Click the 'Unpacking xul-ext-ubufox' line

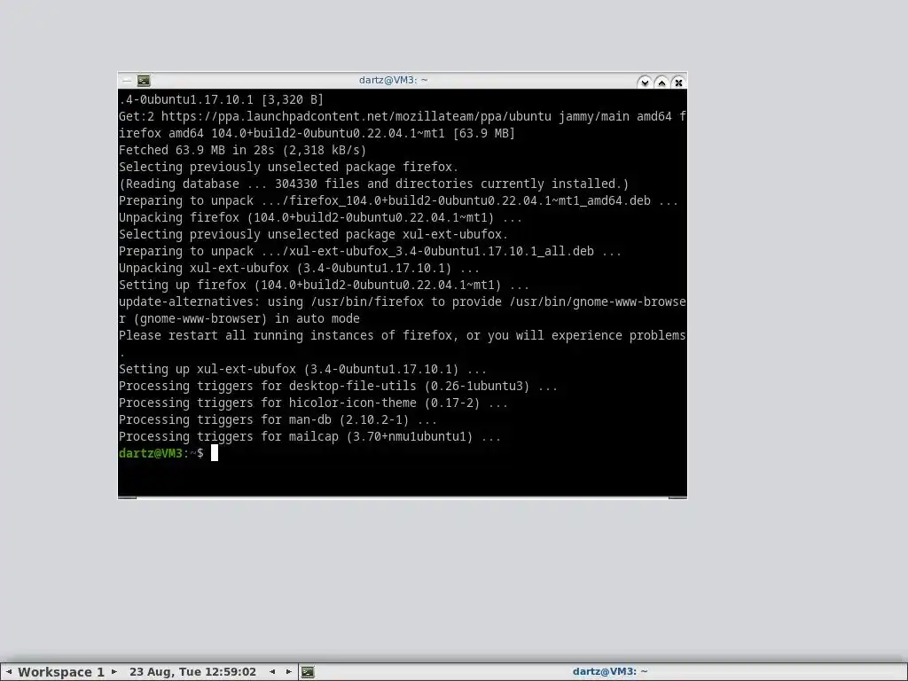click(x=299, y=268)
